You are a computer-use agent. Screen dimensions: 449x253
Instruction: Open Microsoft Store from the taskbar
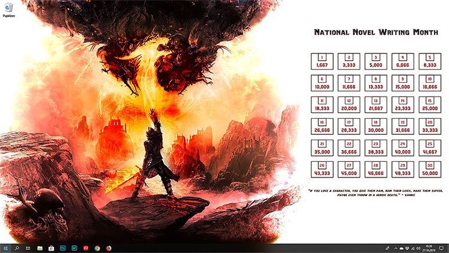click(x=51, y=248)
